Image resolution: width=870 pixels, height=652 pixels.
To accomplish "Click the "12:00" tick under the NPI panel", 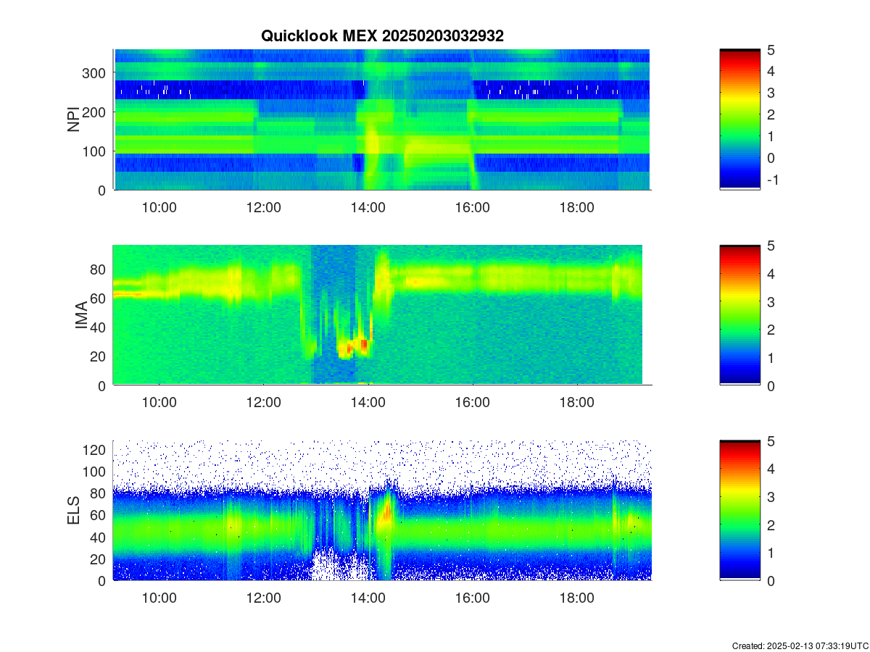I will [x=264, y=207].
